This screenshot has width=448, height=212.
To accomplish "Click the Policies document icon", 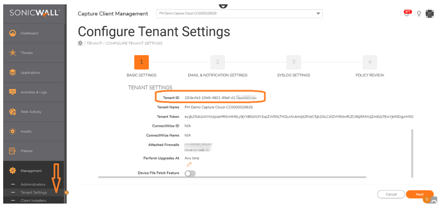I will click(x=12, y=151).
